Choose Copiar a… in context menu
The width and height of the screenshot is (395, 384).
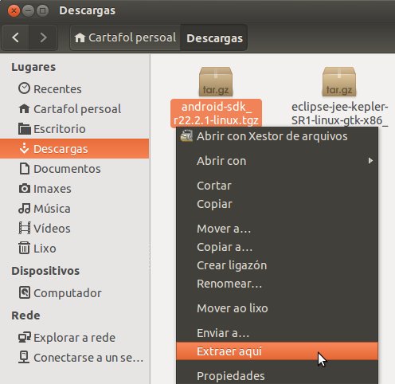[x=277, y=247]
